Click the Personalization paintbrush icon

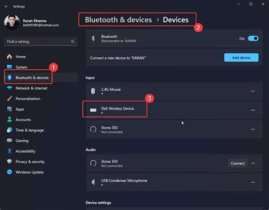[x=10, y=98]
